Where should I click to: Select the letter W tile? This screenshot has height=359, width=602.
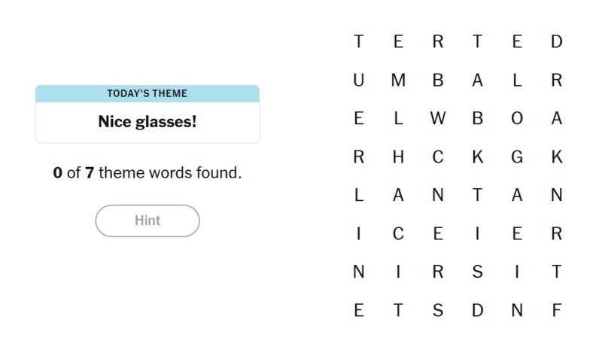click(x=438, y=118)
